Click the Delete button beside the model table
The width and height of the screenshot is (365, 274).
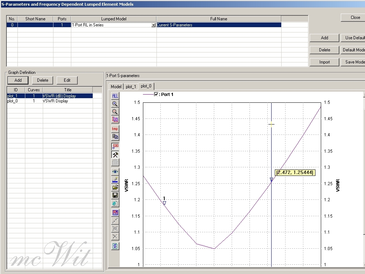pyautogui.click(x=324, y=50)
